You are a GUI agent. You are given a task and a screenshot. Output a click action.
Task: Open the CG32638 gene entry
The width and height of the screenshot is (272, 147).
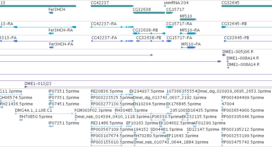pos(142,10)
